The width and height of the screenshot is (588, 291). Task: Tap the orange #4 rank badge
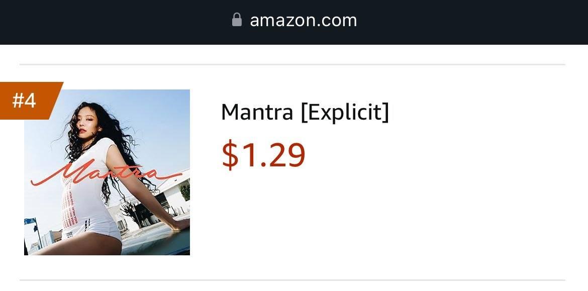point(31,101)
